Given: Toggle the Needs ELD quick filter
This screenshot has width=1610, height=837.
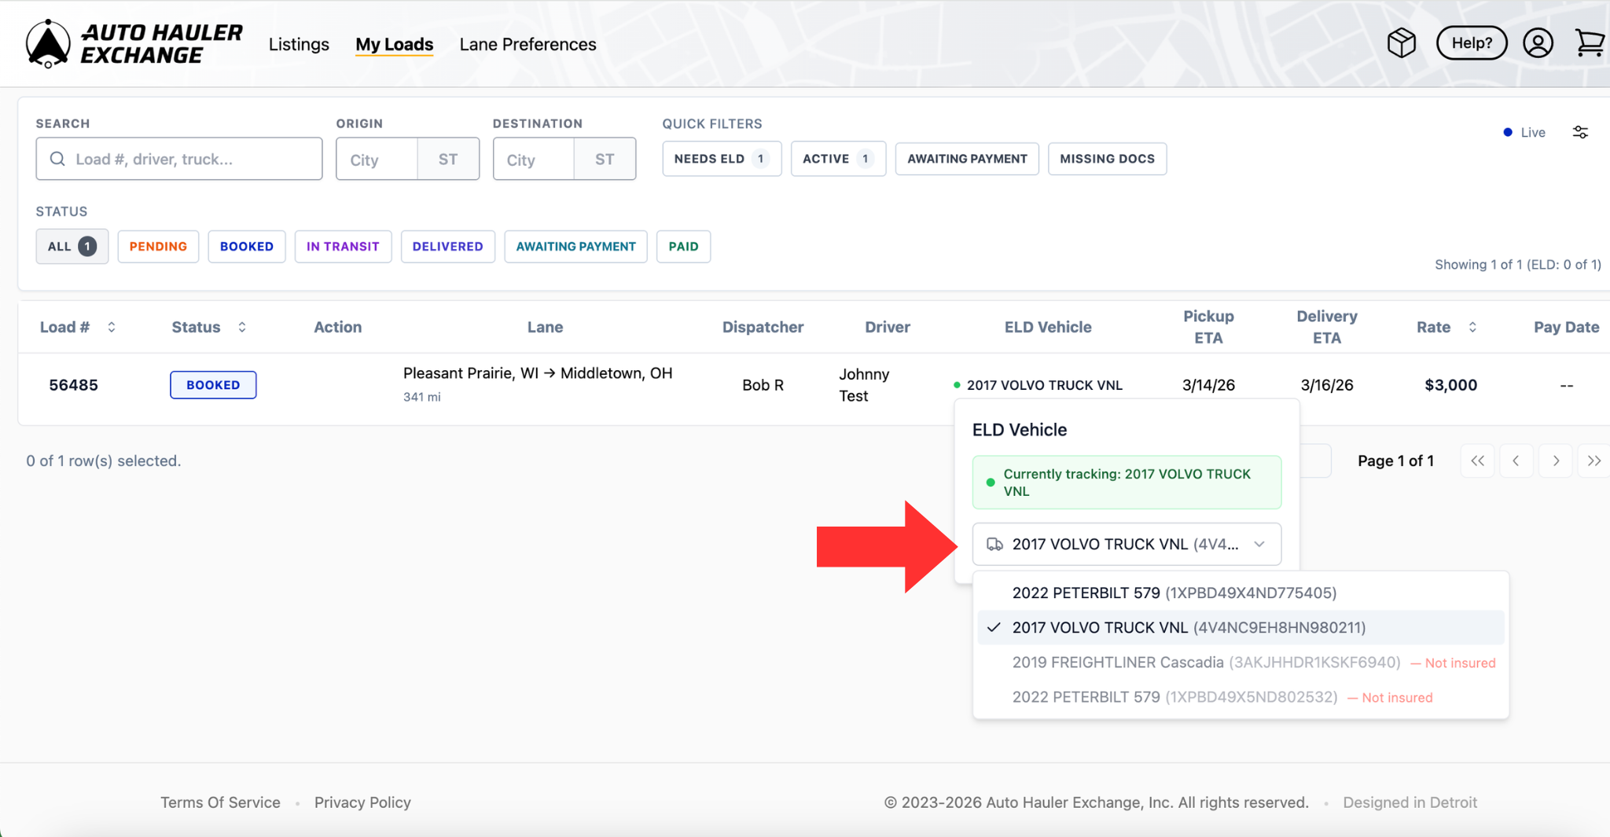Looking at the screenshot, I should [x=721, y=159].
